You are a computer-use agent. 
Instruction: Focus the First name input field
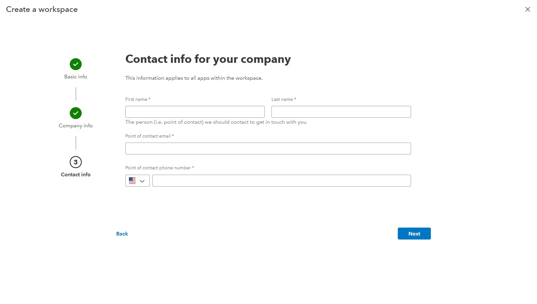tap(195, 112)
